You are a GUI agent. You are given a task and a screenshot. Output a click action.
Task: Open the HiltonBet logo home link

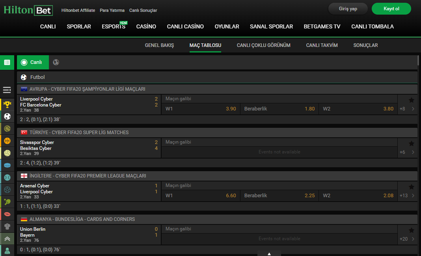pos(28,10)
